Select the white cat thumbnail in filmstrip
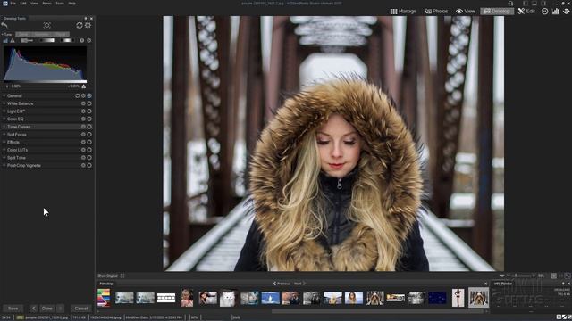This screenshot has width=572, height=321. (x=228, y=298)
